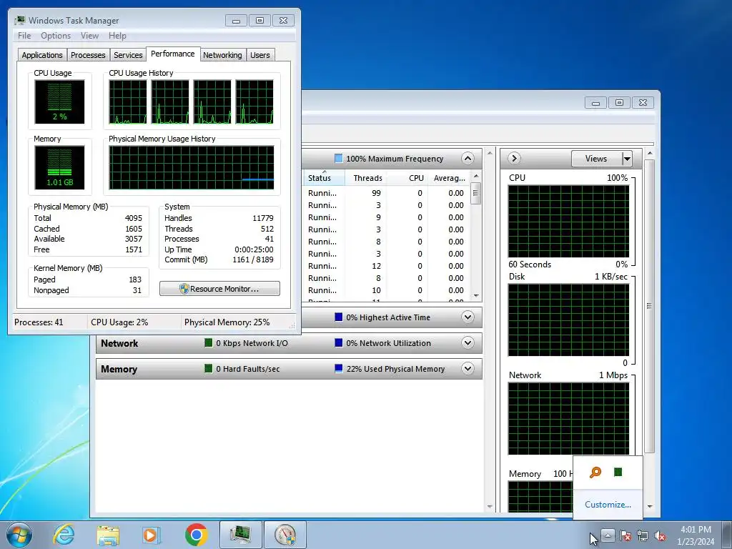The image size is (732, 549).
Task: Click the main pane scroll-up arrow
Action: pyautogui.click(x=490, y=153)
